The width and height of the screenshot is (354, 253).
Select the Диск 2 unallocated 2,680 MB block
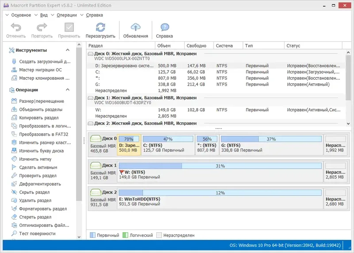tap(336, 199)
